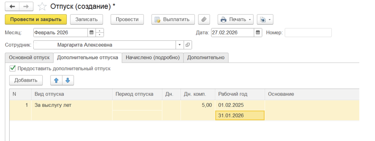
Task: Open attached files via paperclip icon
Action: [204, 20]
